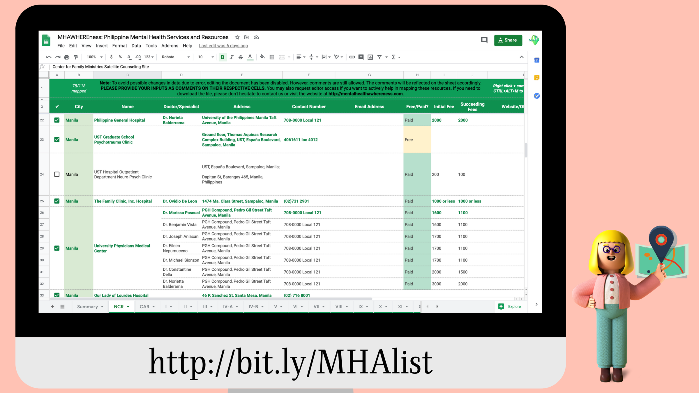The width and height of the screenshot is (699, 393).
Task: Star this spreadsheet document
Action: pos(237,37)
